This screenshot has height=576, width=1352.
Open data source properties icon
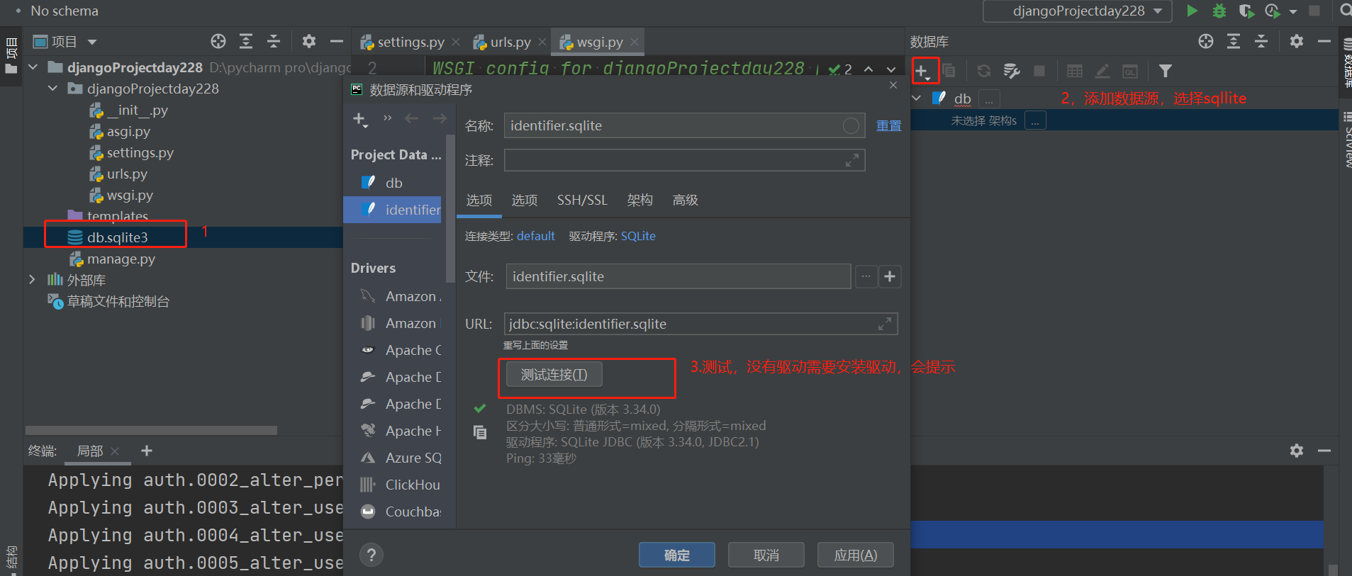(x=1012, y=71)
